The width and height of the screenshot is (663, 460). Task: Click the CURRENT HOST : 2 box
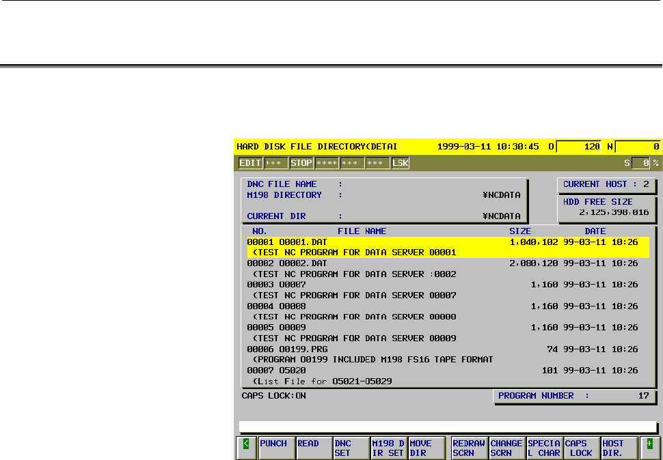[x=606, y=184]
